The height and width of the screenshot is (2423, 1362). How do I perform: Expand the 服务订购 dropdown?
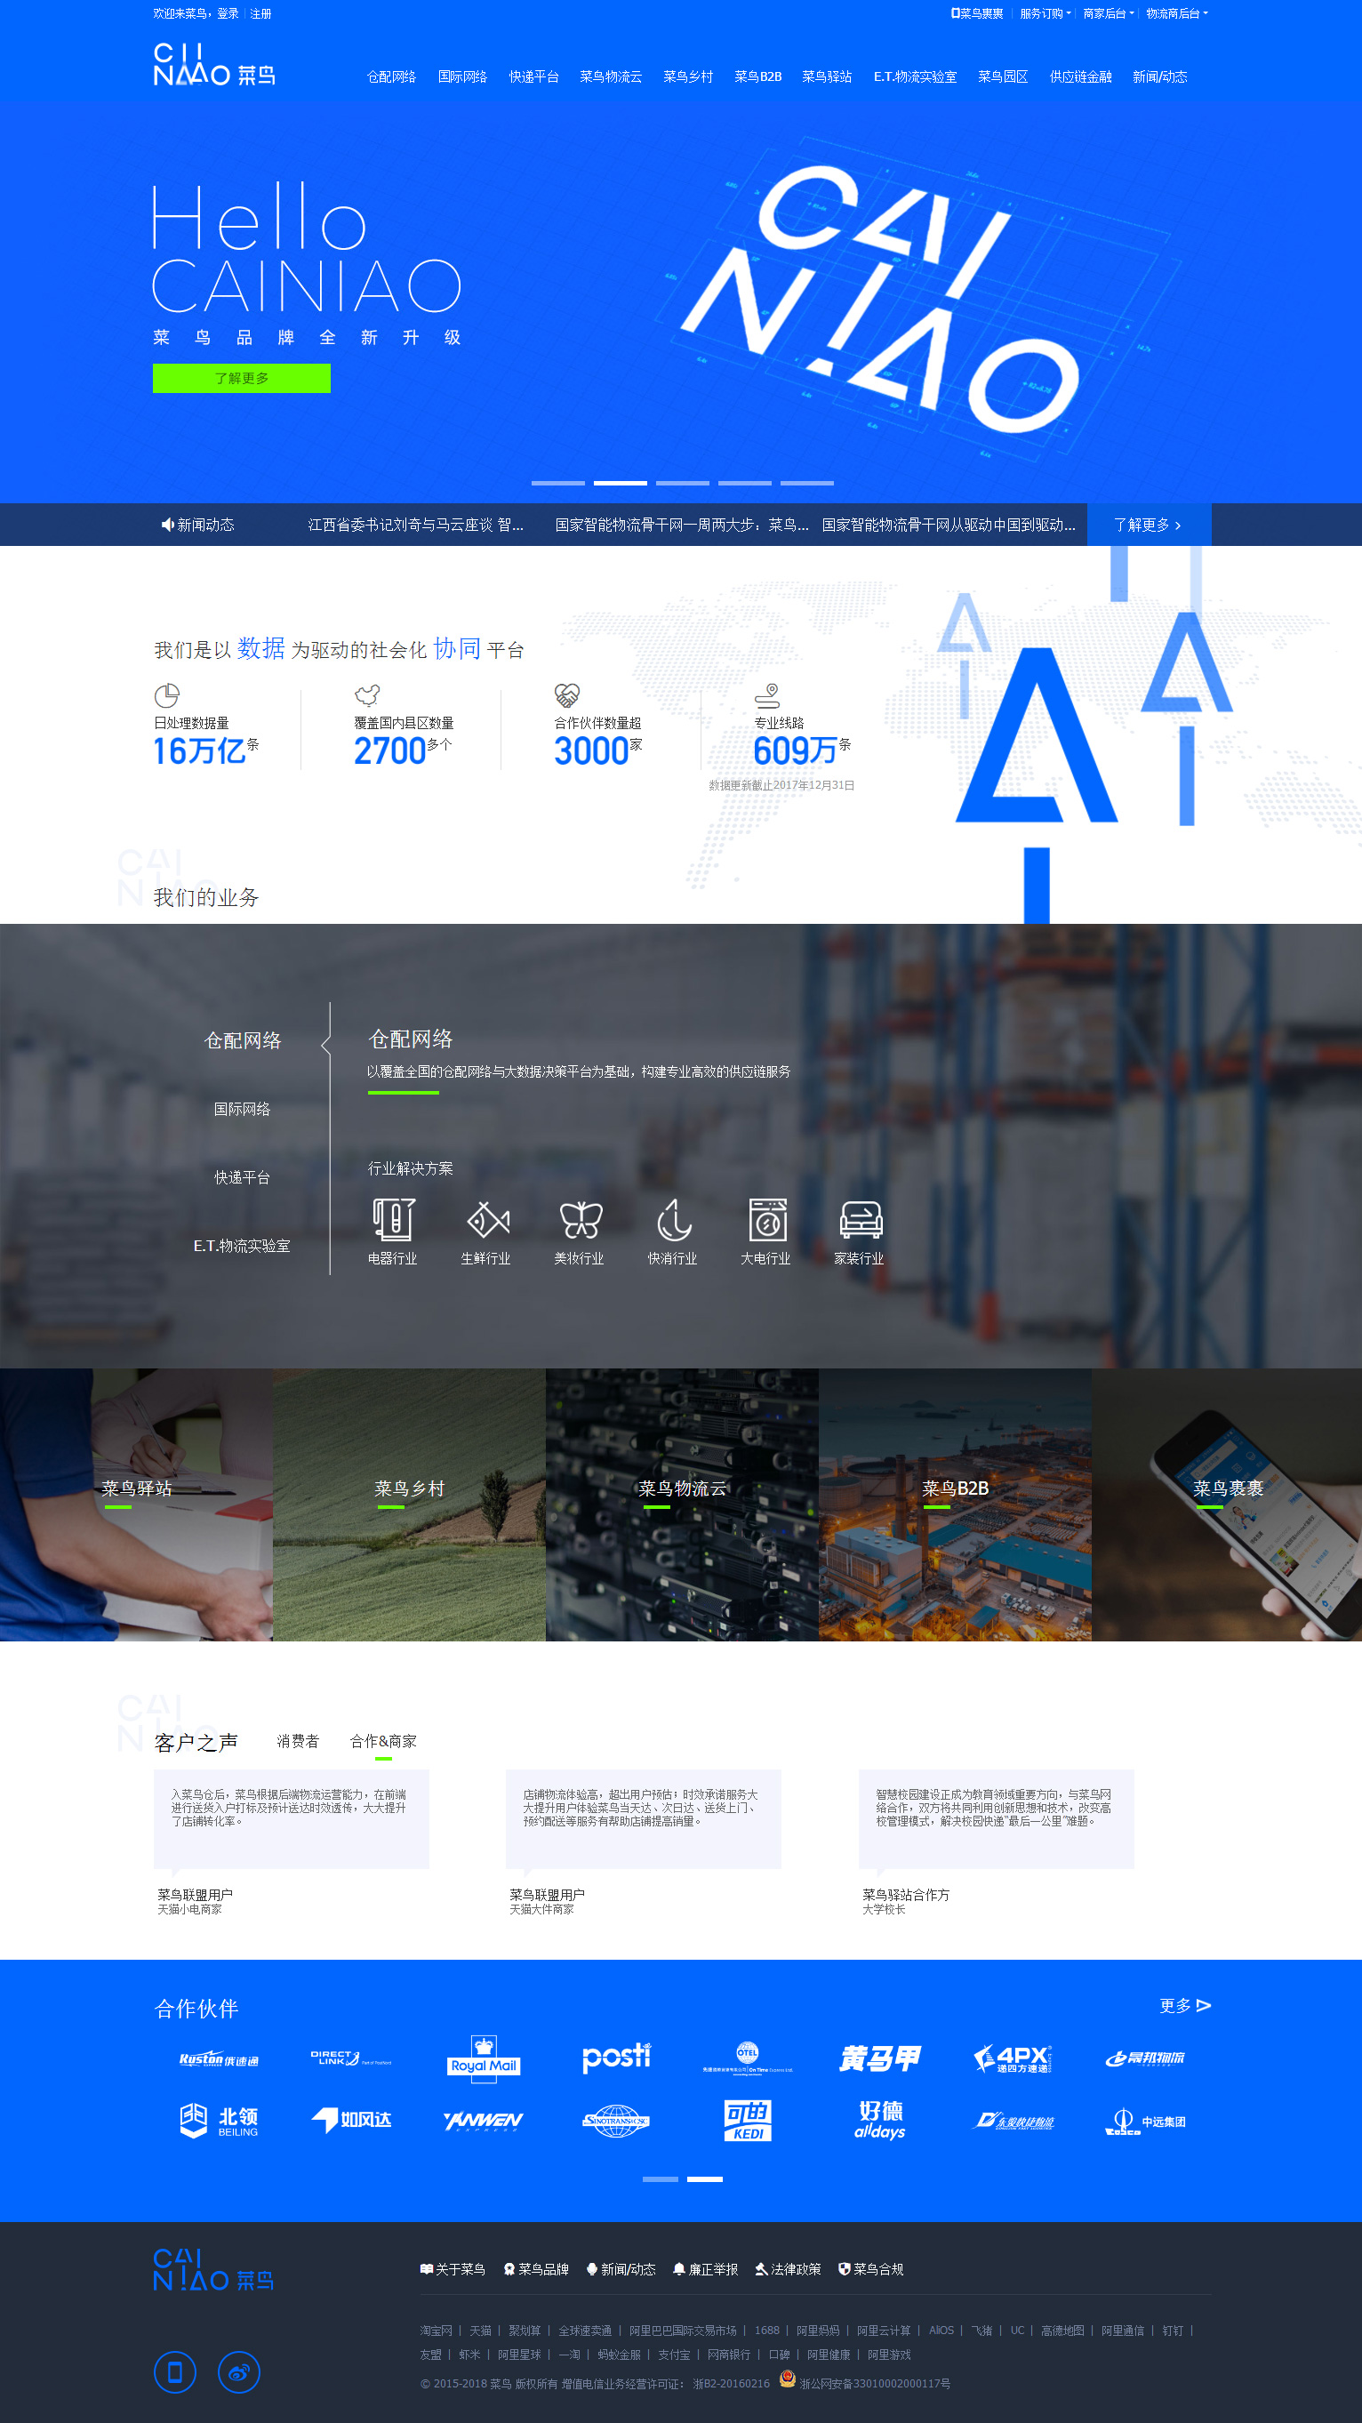[1045, 13]
